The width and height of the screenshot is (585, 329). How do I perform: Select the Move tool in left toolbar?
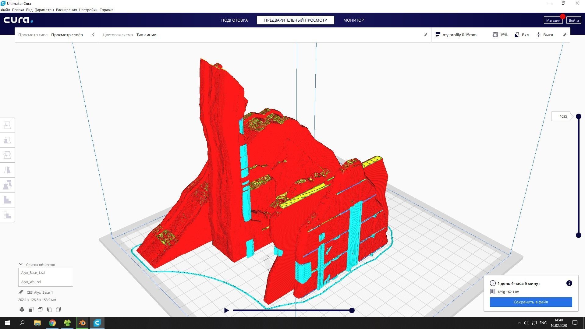pyautogui.click(x=7, y=125)
